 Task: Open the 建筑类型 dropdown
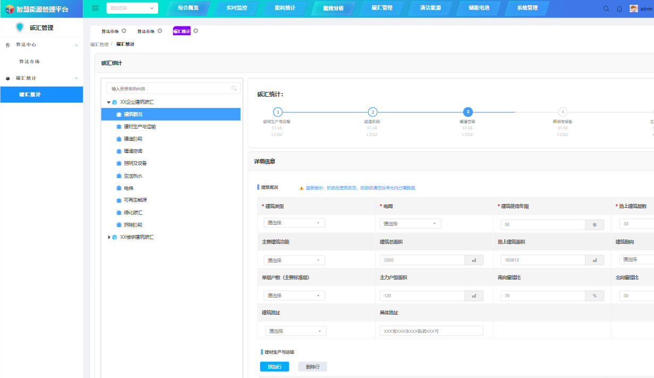[294, 223]
